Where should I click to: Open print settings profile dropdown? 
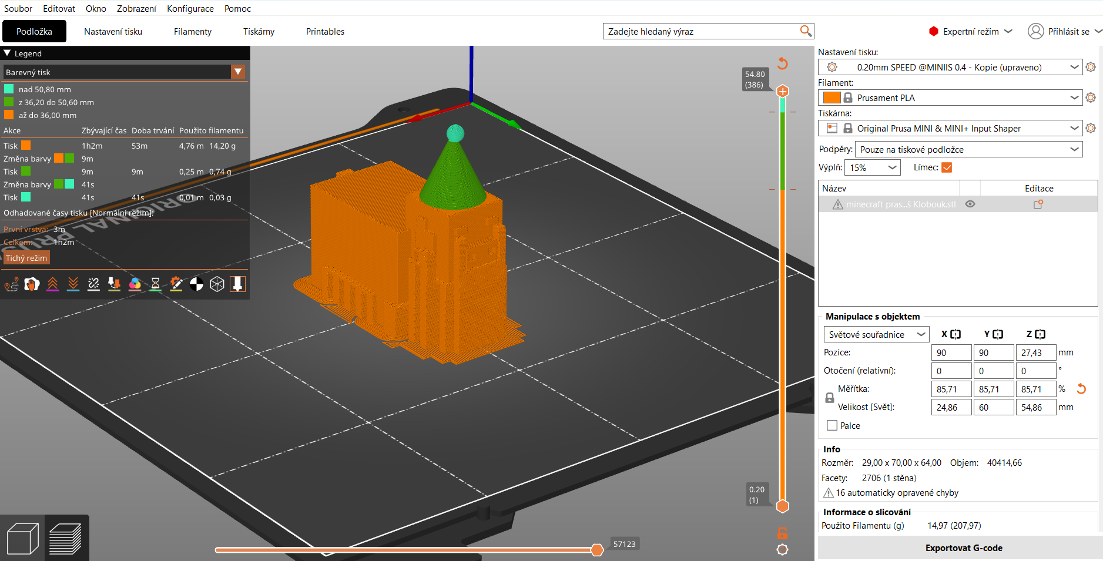pos(1074,67)
